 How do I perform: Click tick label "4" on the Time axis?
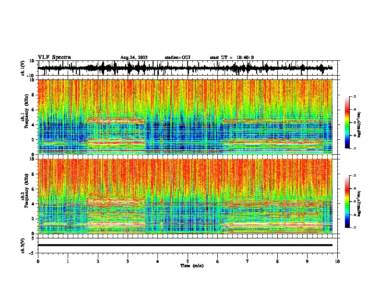point(158,261)
